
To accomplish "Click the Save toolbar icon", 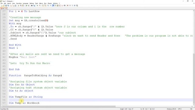I will [6, 5].
